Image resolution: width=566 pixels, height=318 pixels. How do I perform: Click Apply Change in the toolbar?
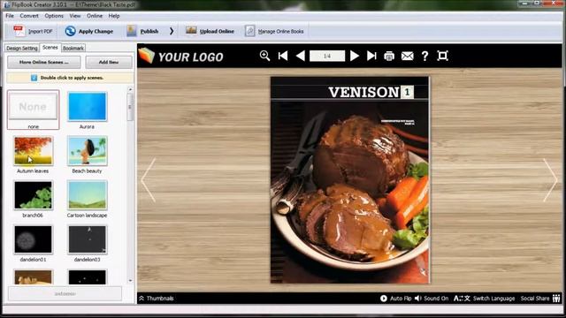pos(88,32)
